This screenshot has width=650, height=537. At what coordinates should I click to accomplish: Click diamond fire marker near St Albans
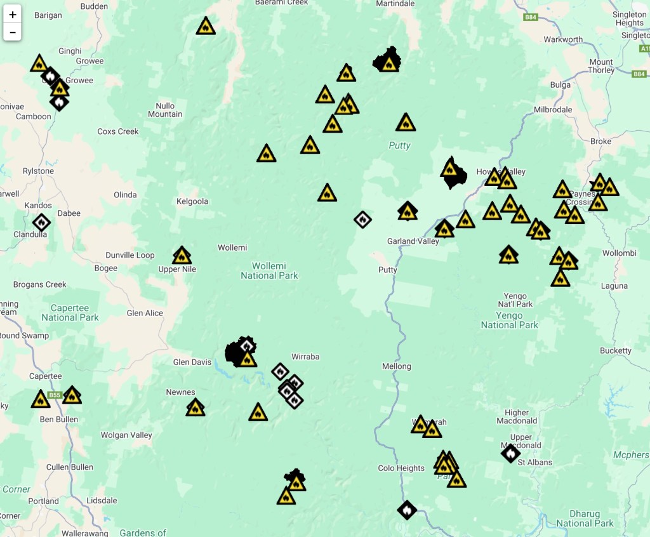[510, 453]
